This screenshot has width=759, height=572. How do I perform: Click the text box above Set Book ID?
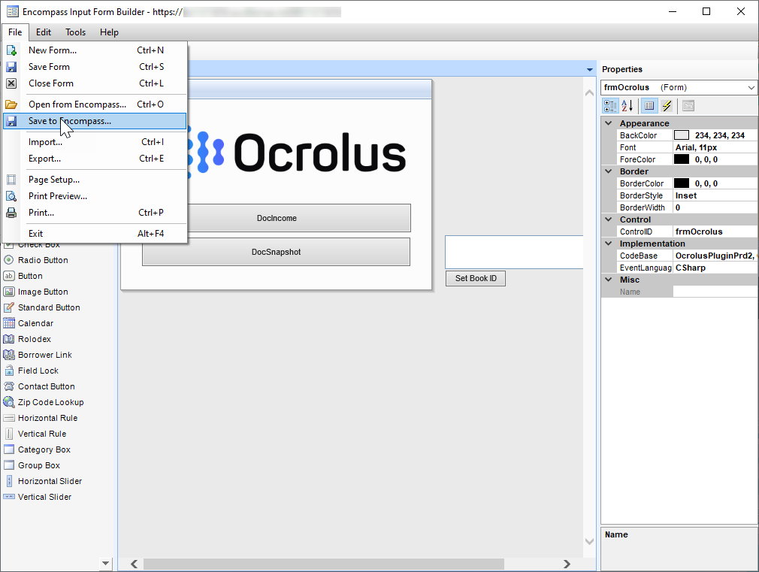514,253
